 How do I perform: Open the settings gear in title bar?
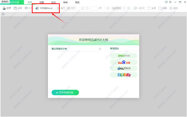pyautogui.click(x=170, y=2)
